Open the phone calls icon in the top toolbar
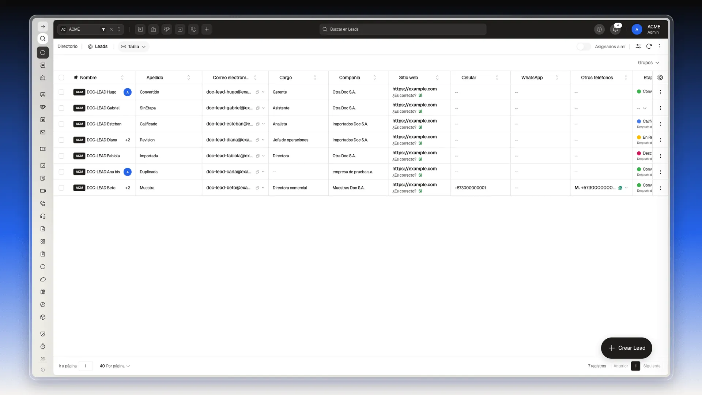The height and width of the screenshot is (395, 702). [193, 29]
